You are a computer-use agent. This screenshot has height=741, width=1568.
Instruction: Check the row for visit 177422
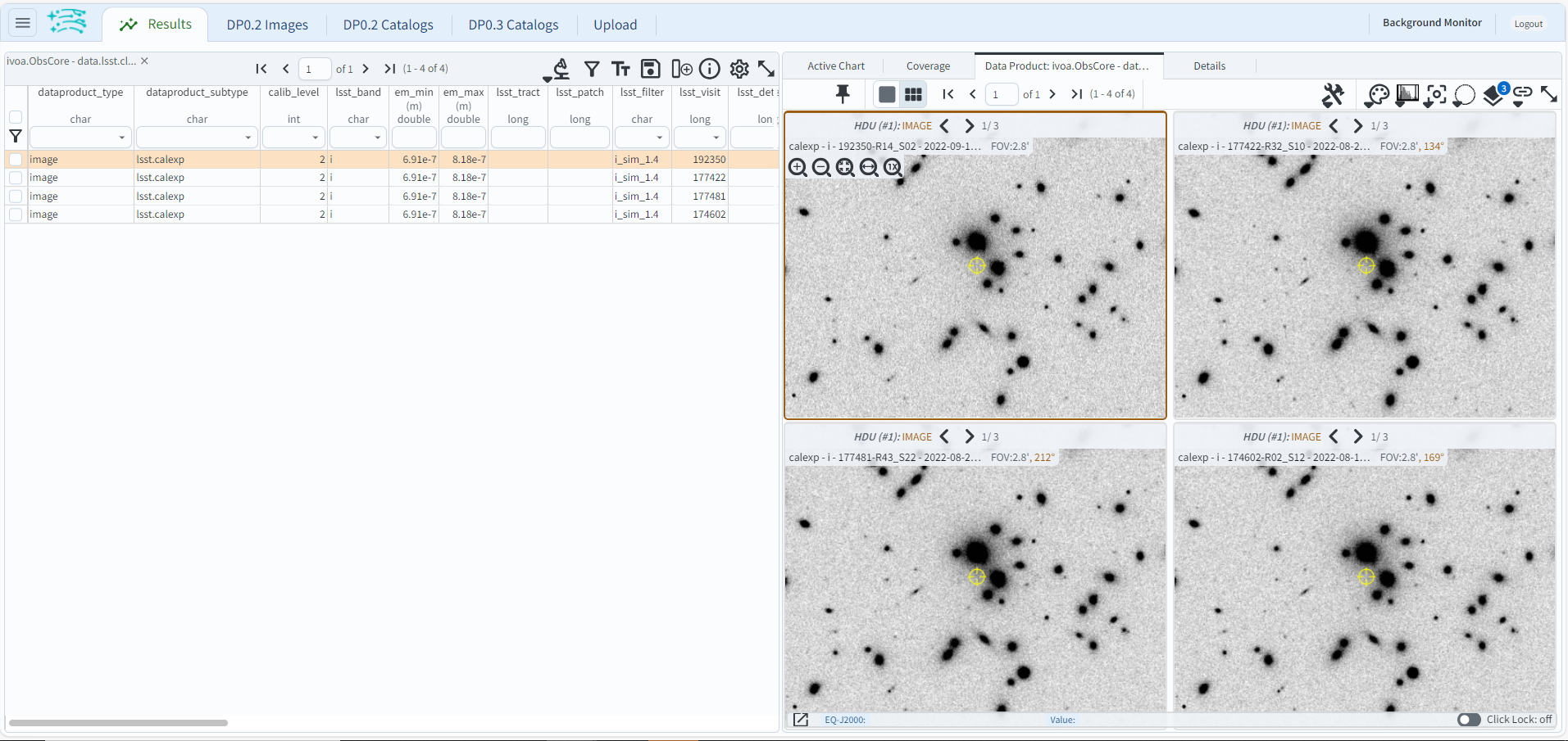(16, 178)
